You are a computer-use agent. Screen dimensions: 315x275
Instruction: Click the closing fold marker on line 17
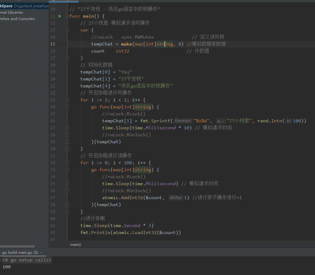point(67,58)
